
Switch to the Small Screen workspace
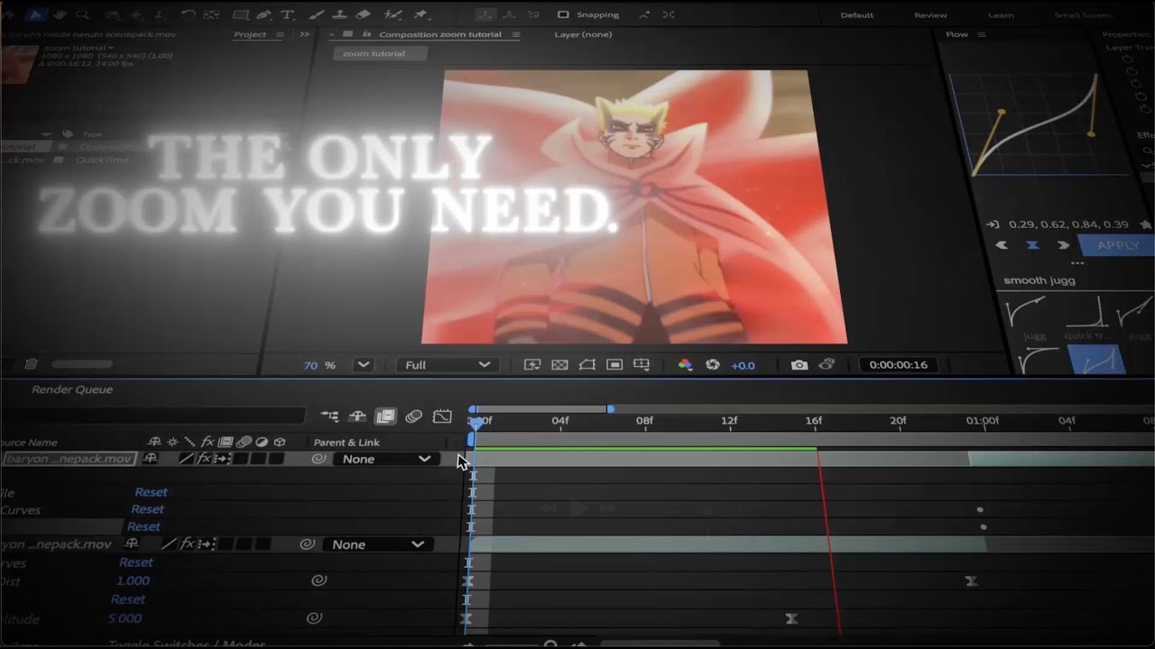click(x=1083, y=14)
